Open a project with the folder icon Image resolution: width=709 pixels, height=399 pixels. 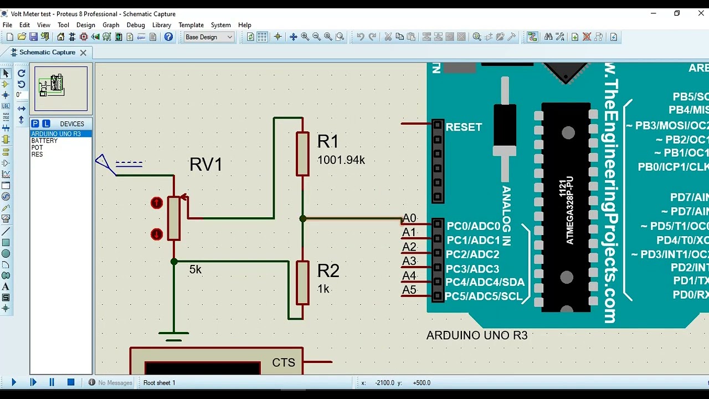click(x=22, y=37)
